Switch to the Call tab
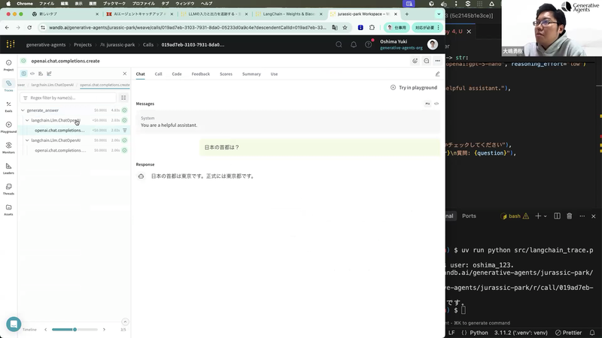The height and width of the screenshot is (338, 602). click(x=158, y=74)
